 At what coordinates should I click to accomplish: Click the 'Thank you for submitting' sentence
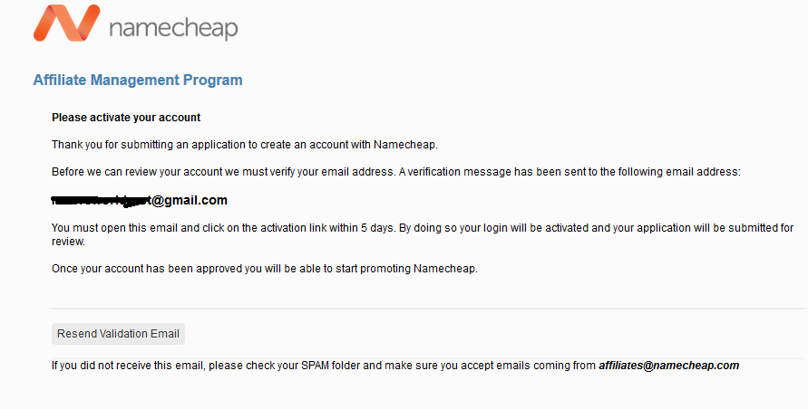pos(245,145)
